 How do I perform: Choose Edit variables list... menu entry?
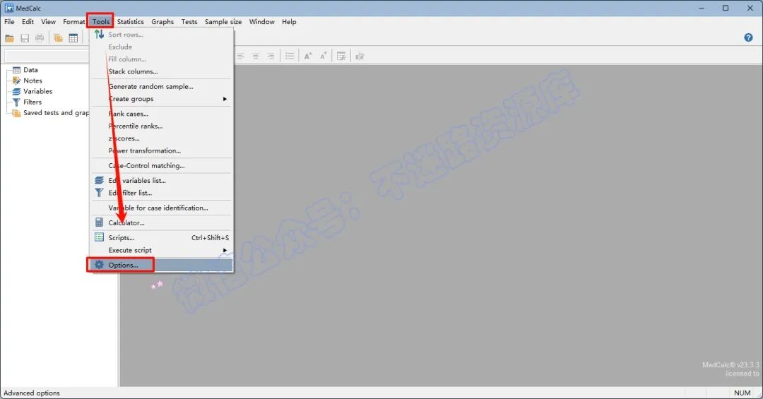coord(161,180)
